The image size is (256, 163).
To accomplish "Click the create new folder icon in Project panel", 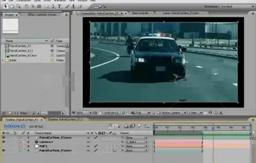I will tap(10, 113).
